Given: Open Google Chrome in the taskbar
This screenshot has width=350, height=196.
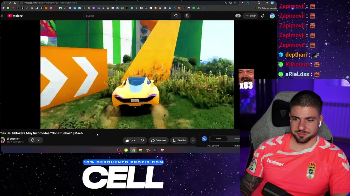Looking at the screenshot, I should 133,150.
